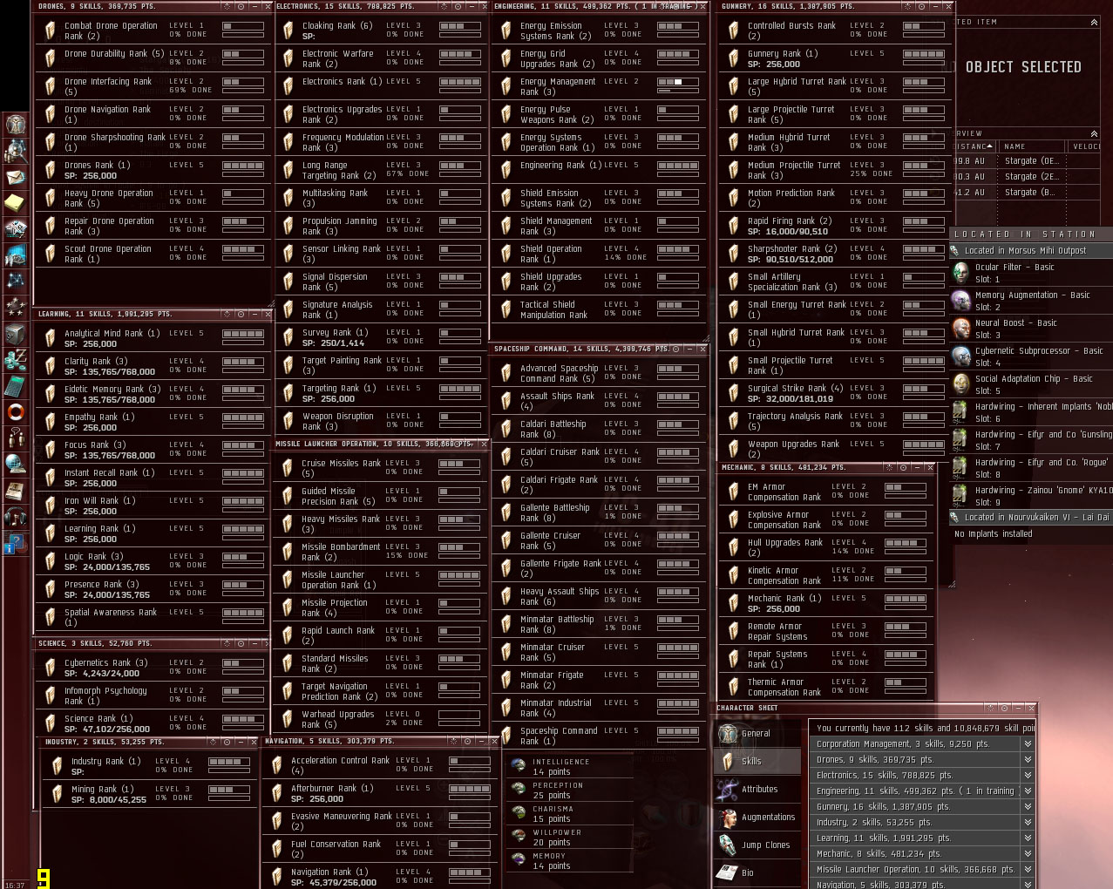Click Neural Boost - Basic implant icon
Screen dimensions: 1113x889
click(960, 329)
